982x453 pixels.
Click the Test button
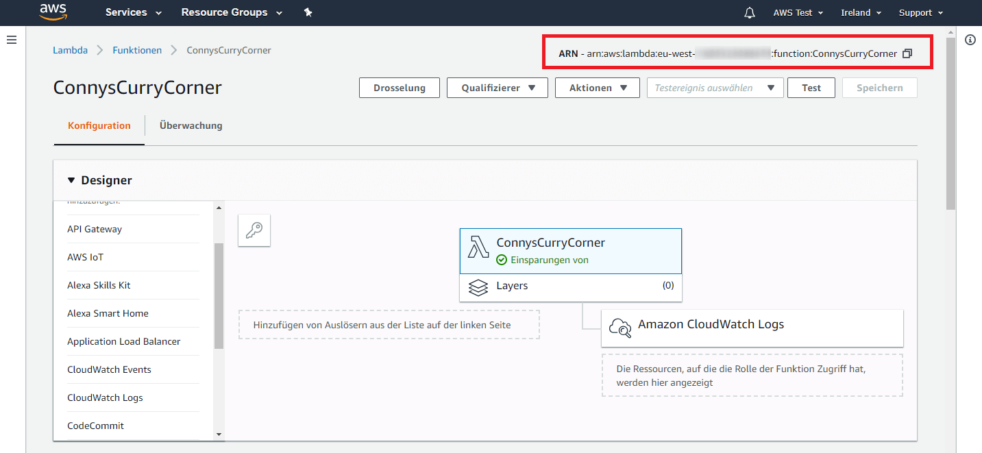(811, 88)
